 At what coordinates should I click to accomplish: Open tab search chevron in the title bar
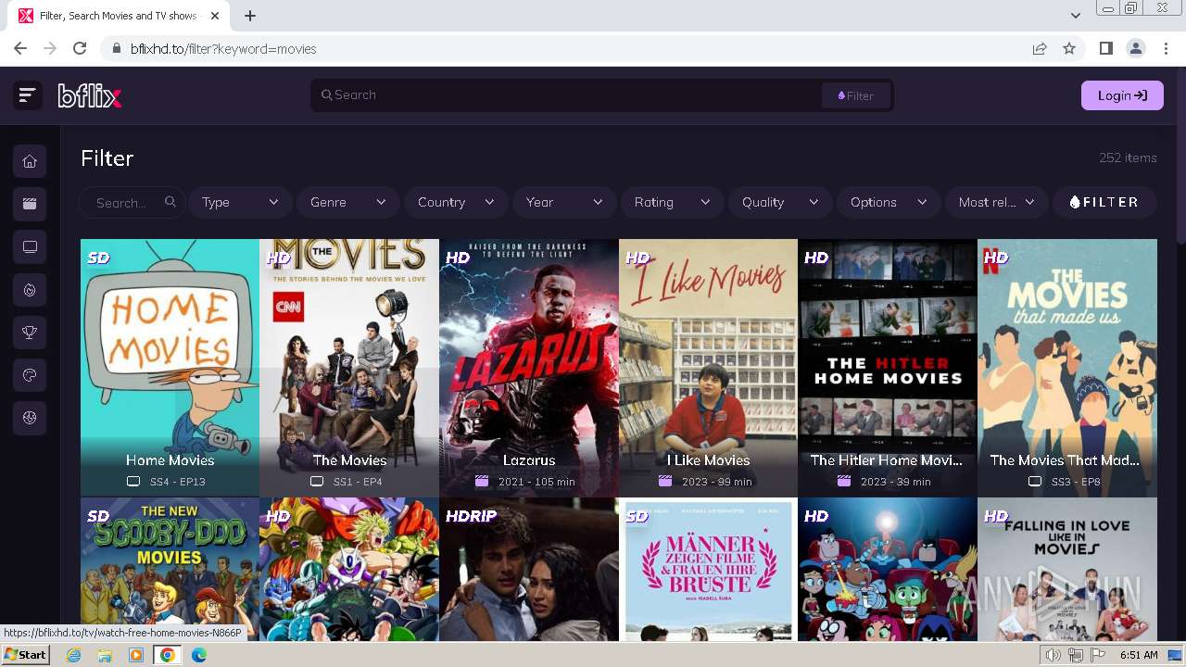pyautogui.click(x=1076, y=15)
